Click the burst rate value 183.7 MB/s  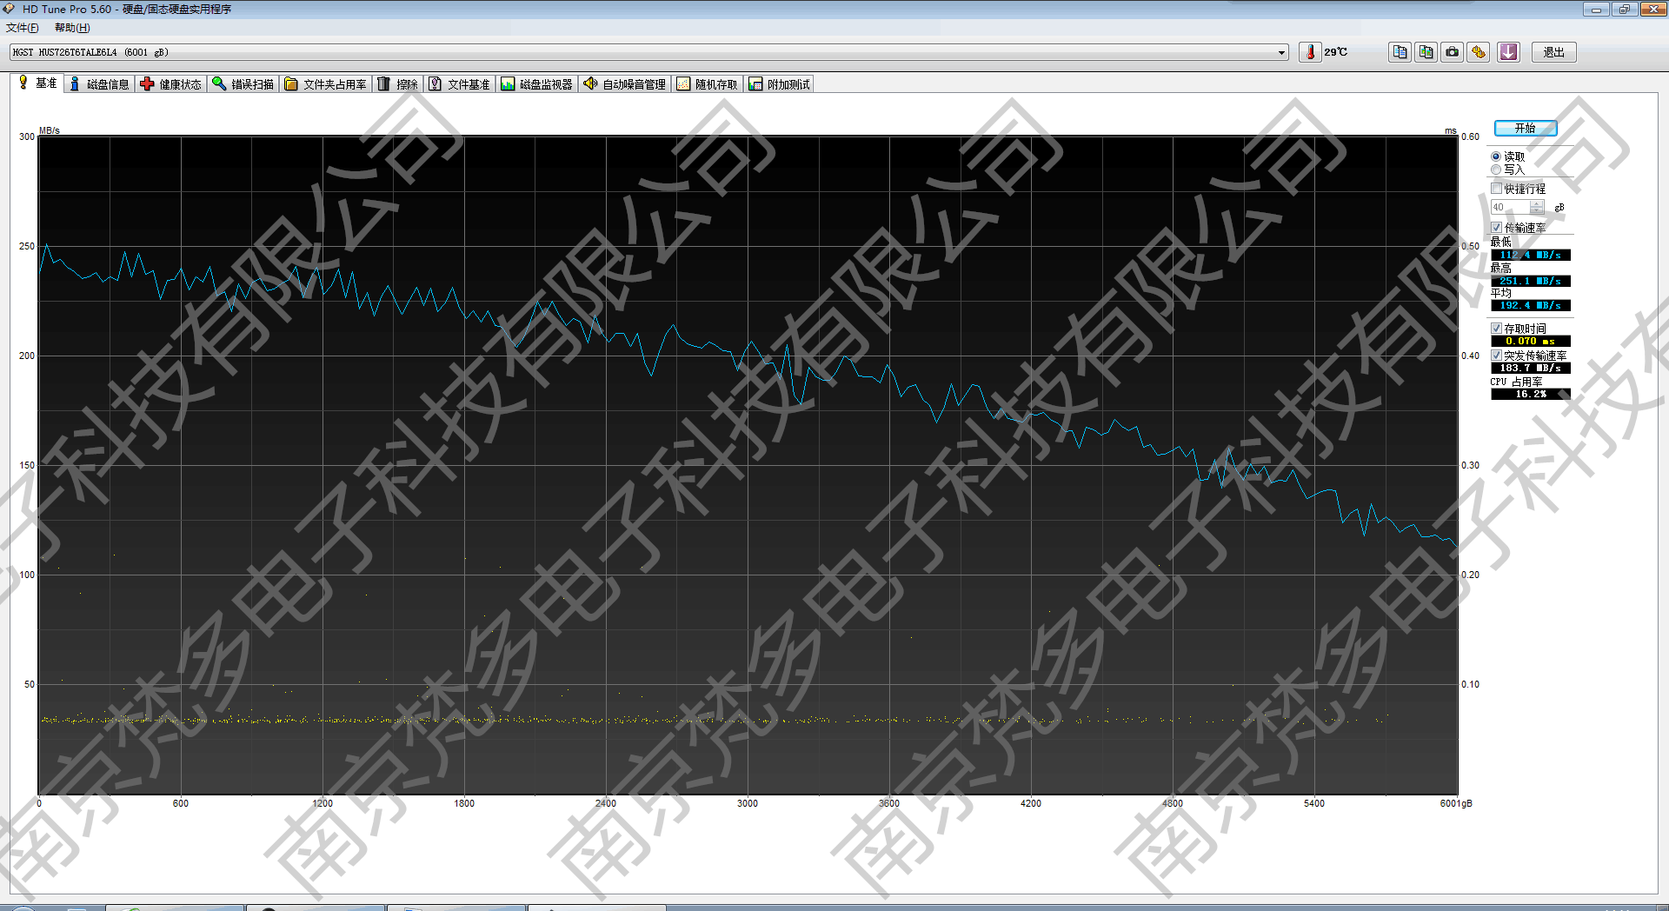point(1531,368)
